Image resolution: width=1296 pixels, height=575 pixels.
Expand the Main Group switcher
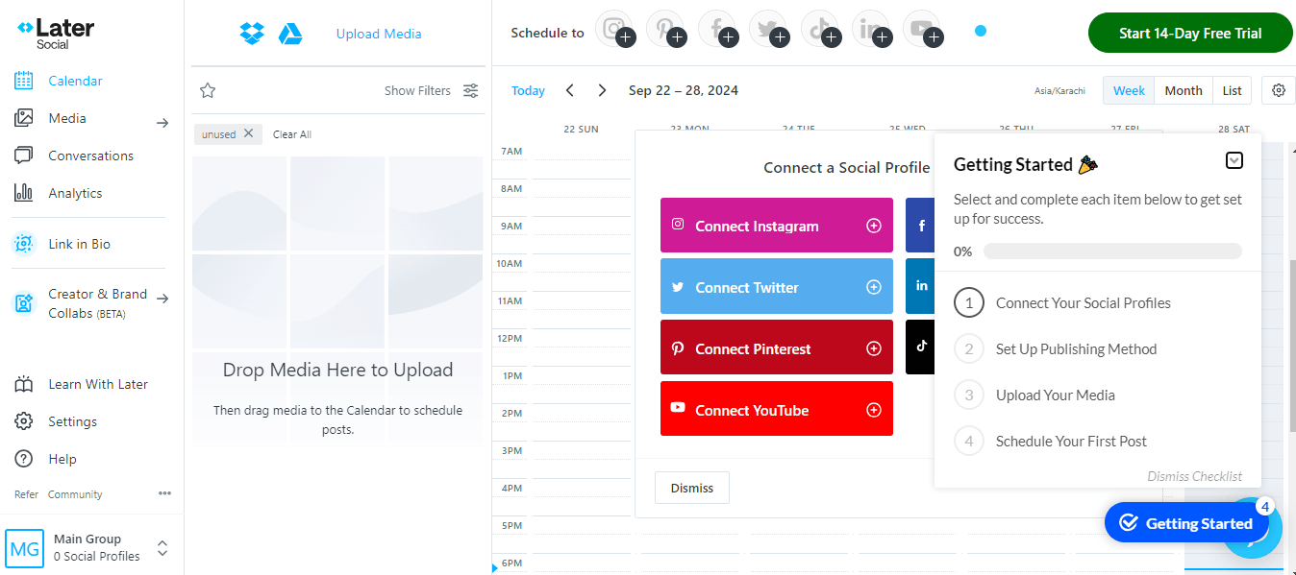pyautogui.click(x=162, y=548)
